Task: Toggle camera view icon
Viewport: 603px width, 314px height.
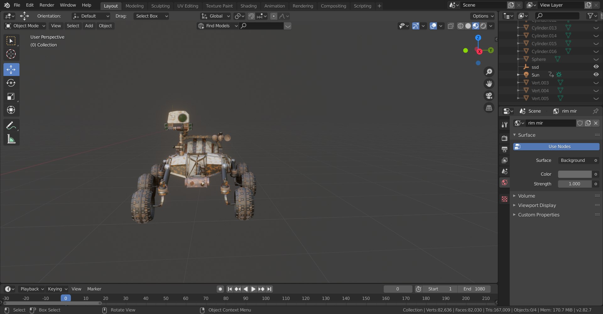Action: (x=489, y=96)
